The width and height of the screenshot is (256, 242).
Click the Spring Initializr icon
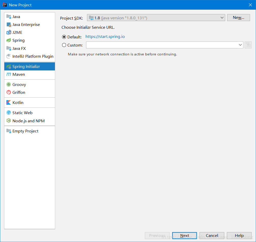pos(9,66)
